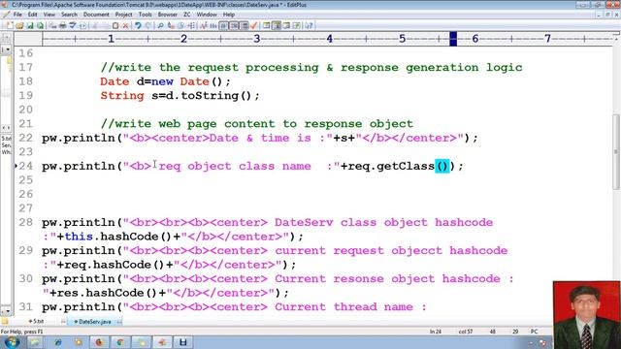Viewport: 621px width, 349px height.
Task: Click the floppy-disk app icon in taskbar
Action: tap(182, 342)
